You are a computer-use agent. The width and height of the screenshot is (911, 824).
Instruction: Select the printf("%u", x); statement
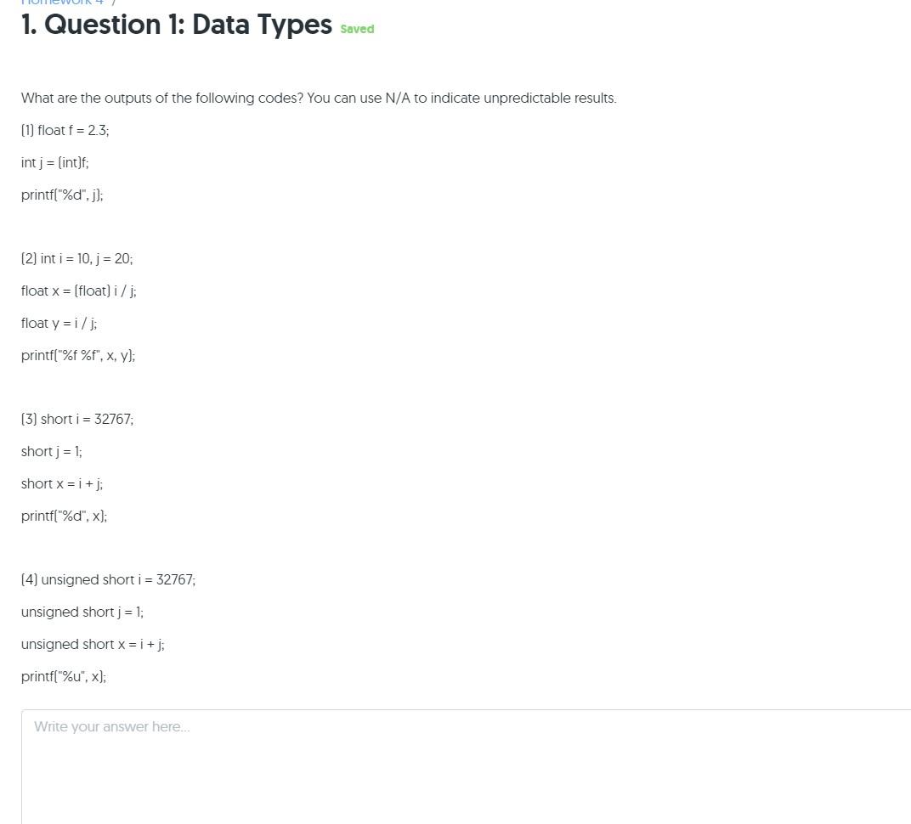pyautogui.click(x=63, y=676)
